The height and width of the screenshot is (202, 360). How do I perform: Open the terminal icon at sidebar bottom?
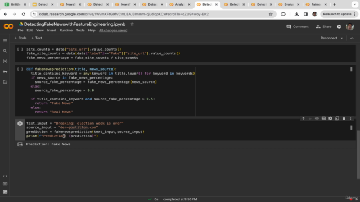click(x=5, y=192)
